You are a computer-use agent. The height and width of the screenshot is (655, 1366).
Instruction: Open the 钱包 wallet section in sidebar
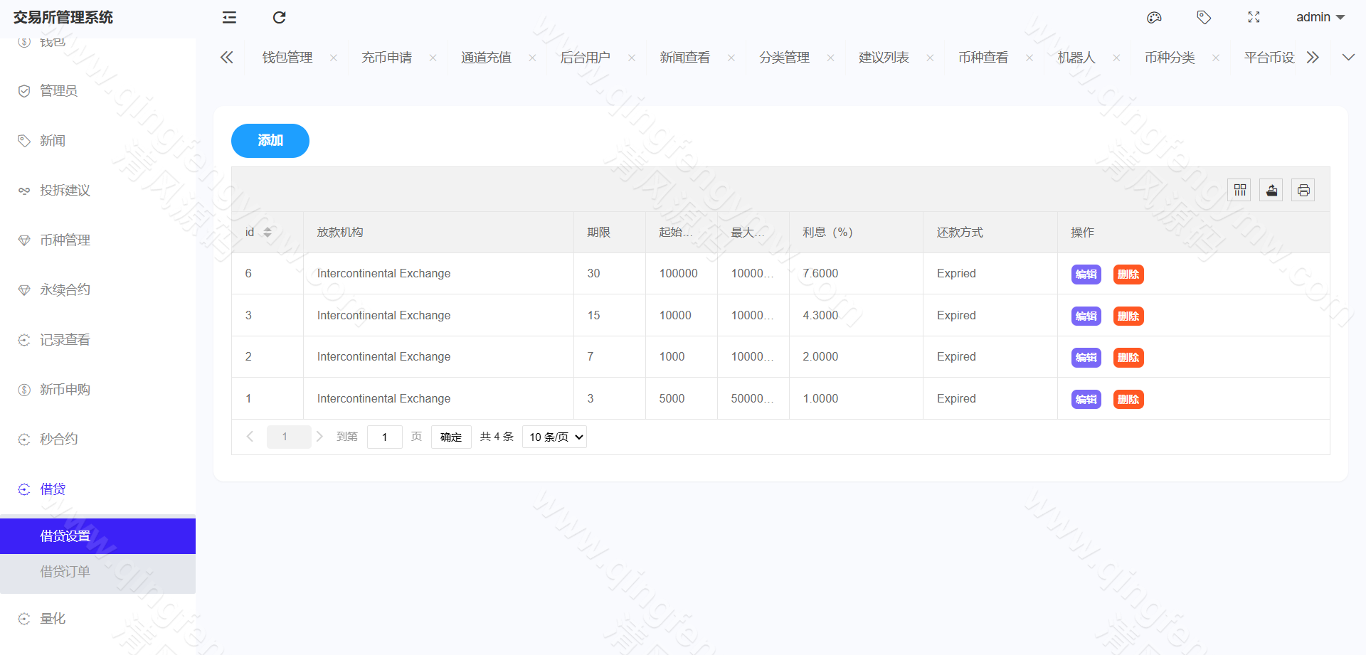tap(52, 41)
